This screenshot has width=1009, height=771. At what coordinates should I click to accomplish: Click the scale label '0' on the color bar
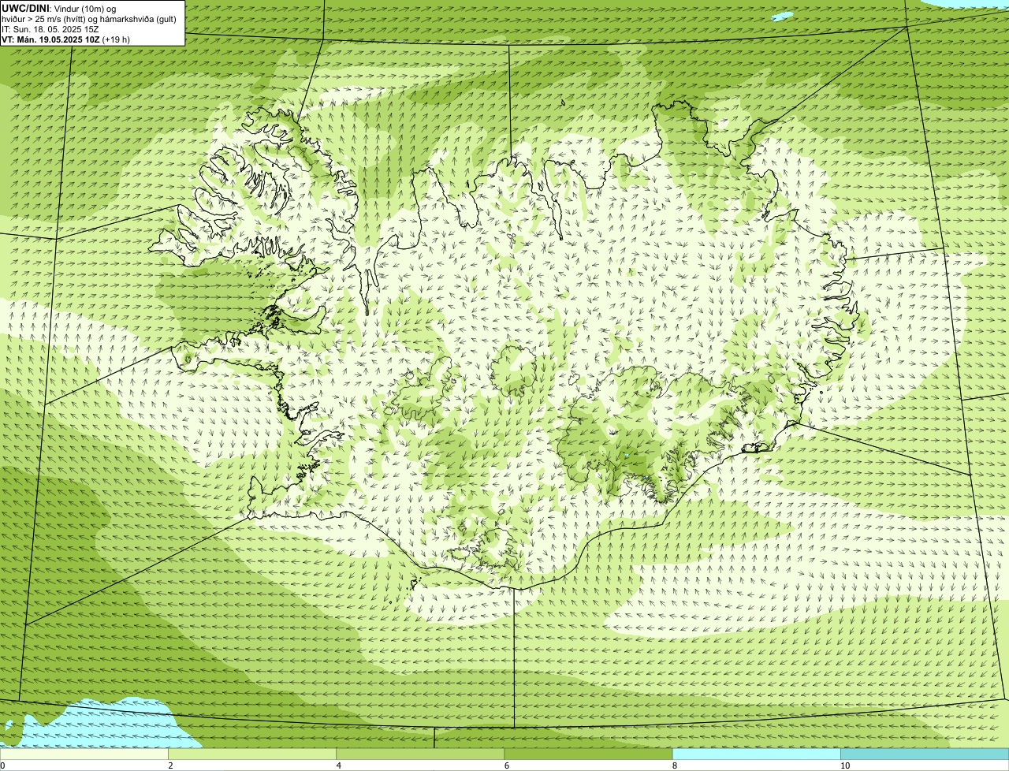[x=2, y=765]
